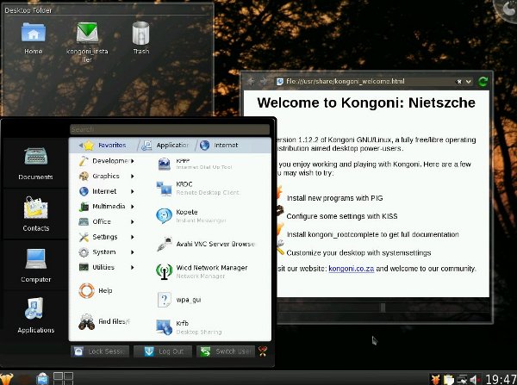Expand the Development submenu
This screenshot has height=385, width=517.
(x=107, y=161)
